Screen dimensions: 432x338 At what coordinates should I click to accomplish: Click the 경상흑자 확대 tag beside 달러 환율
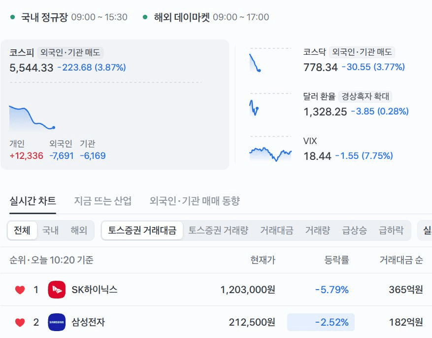(x=366, y=96)
